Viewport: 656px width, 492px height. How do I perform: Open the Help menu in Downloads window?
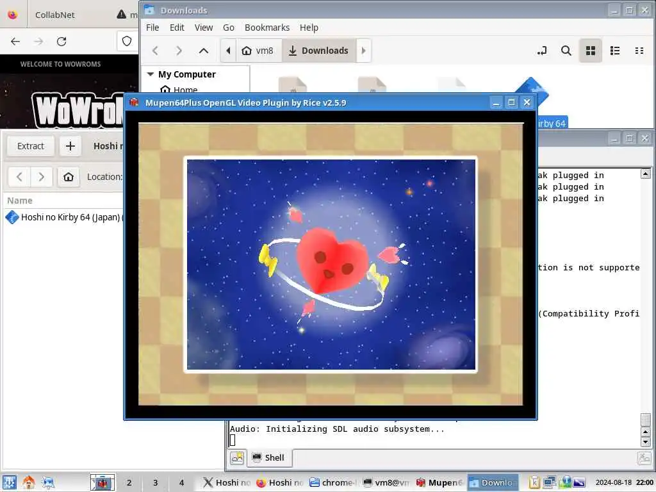(x=309, y=28)
